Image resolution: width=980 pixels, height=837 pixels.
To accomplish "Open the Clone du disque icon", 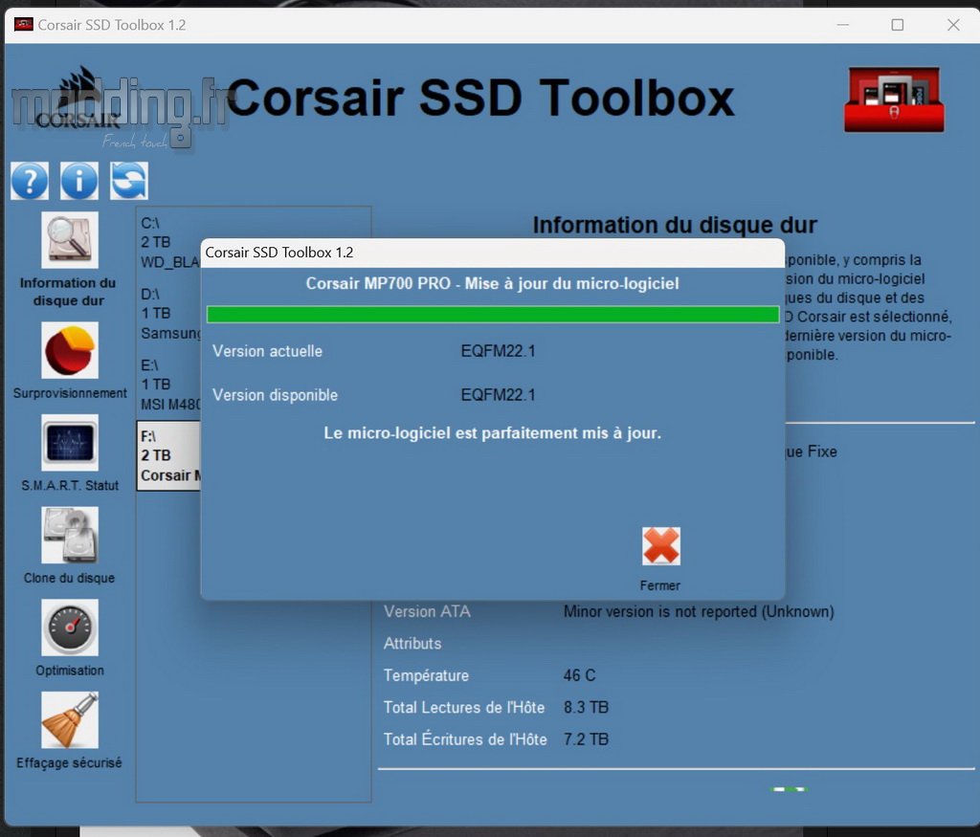I will [x=70, y=536].
